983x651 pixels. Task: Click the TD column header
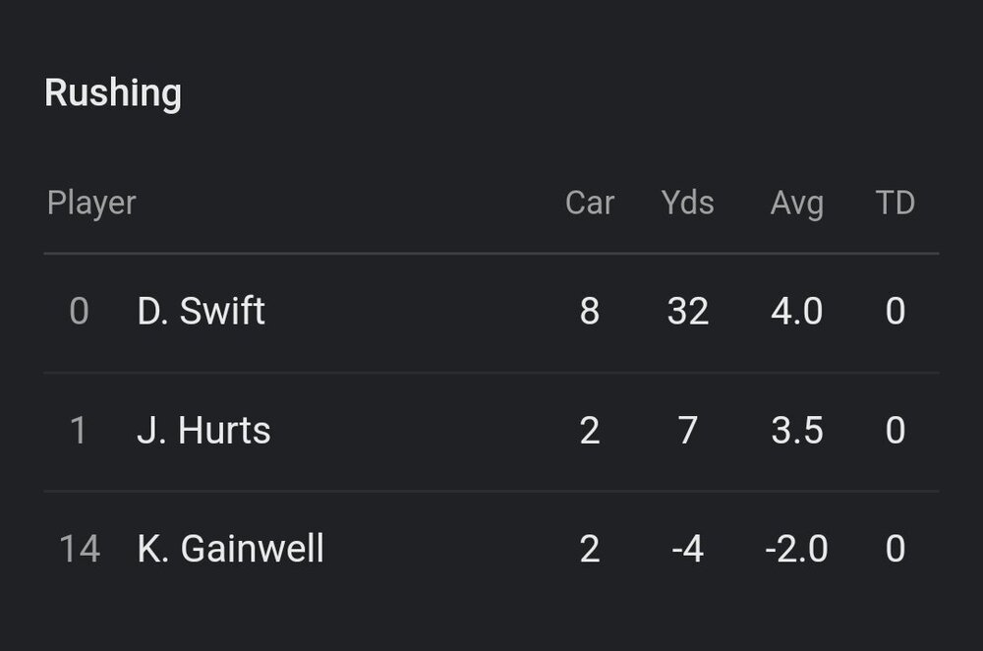point(895,204)
